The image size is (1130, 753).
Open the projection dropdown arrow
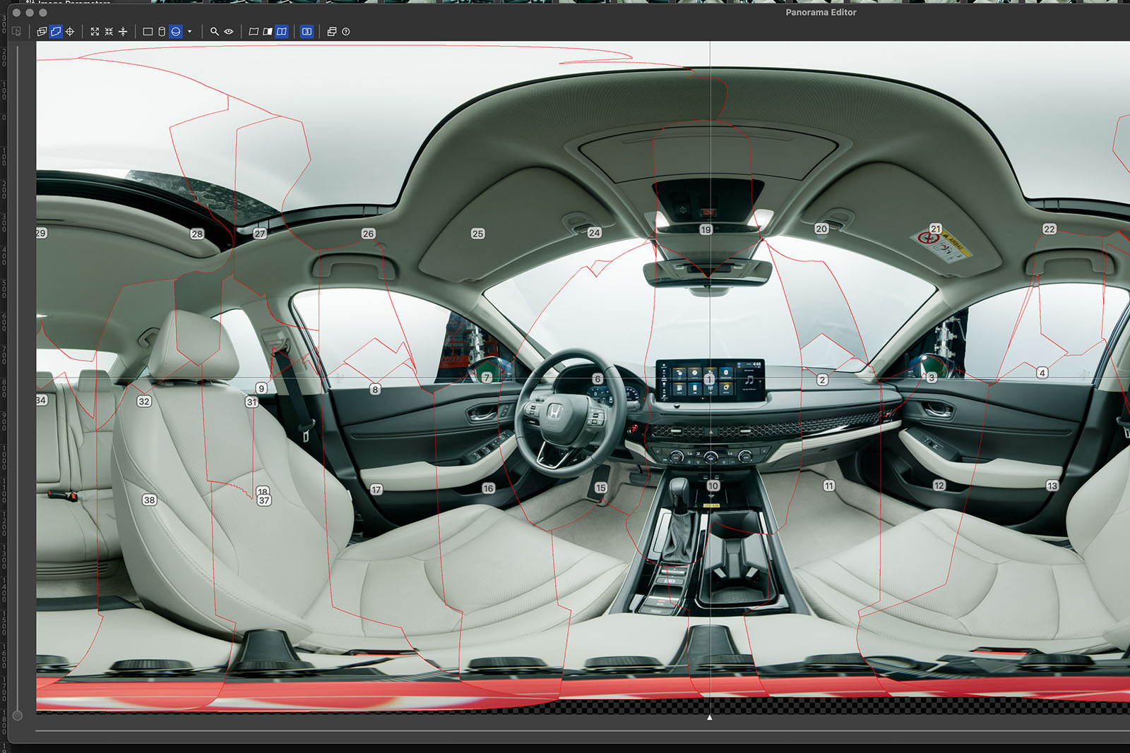189,31
